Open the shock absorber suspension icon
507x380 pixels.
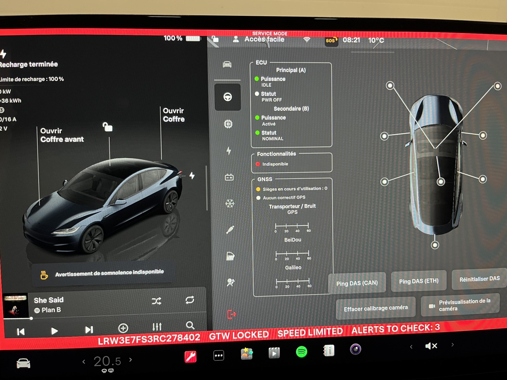click(230, 230)
